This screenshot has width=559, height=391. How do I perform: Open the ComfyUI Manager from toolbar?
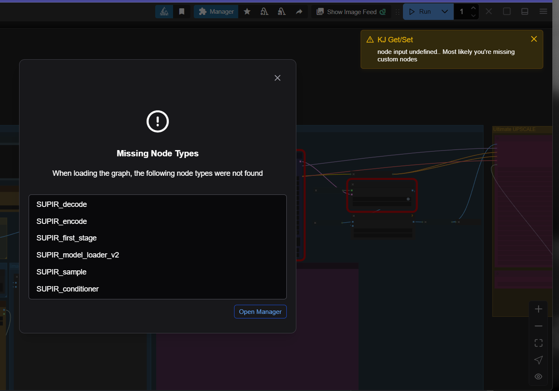216,12
